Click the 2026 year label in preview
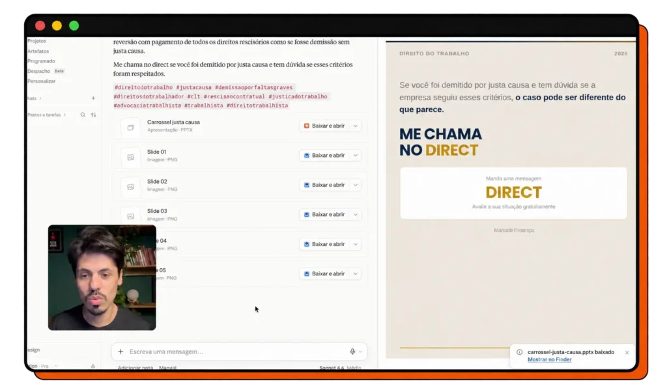Viewport: 667px width, 388px height. pyautogui.click(x=621, y=53)
